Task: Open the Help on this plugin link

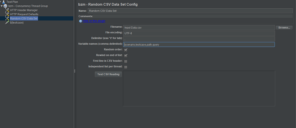Action: 94,21
